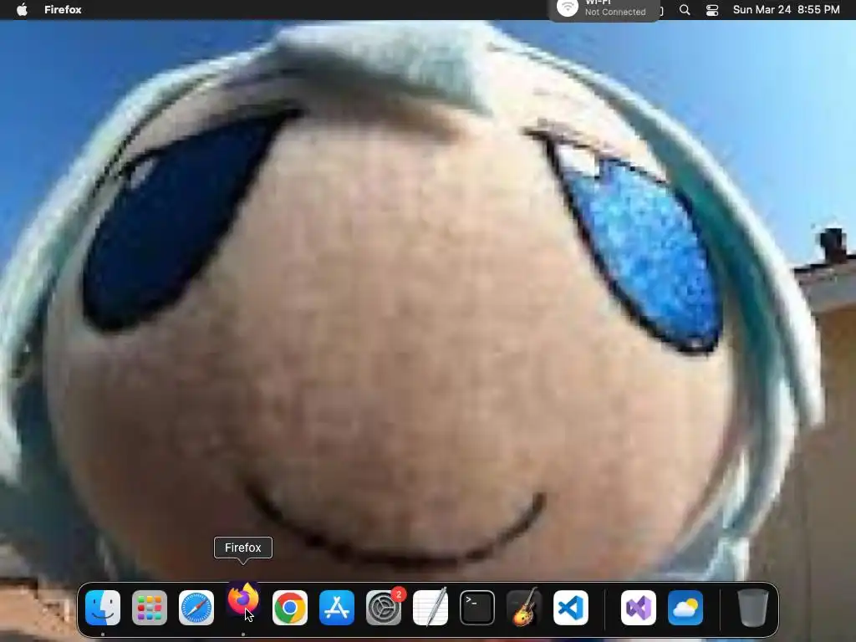Viewport: 856px width, 642px height.
Task: Launch Safari from the dock
Action: [196, 608]
